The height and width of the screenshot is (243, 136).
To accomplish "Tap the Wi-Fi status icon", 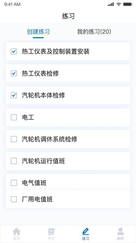I will [x=118, y=4].
